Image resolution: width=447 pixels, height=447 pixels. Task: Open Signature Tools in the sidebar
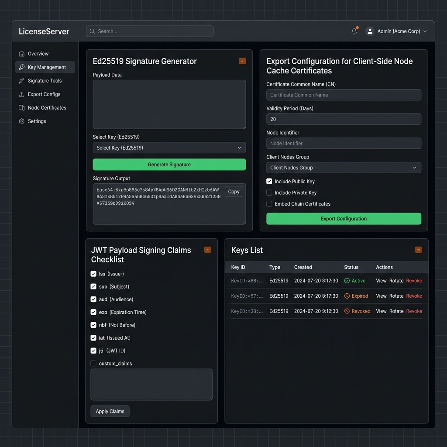pyautogui.click(x=45, y=81)
